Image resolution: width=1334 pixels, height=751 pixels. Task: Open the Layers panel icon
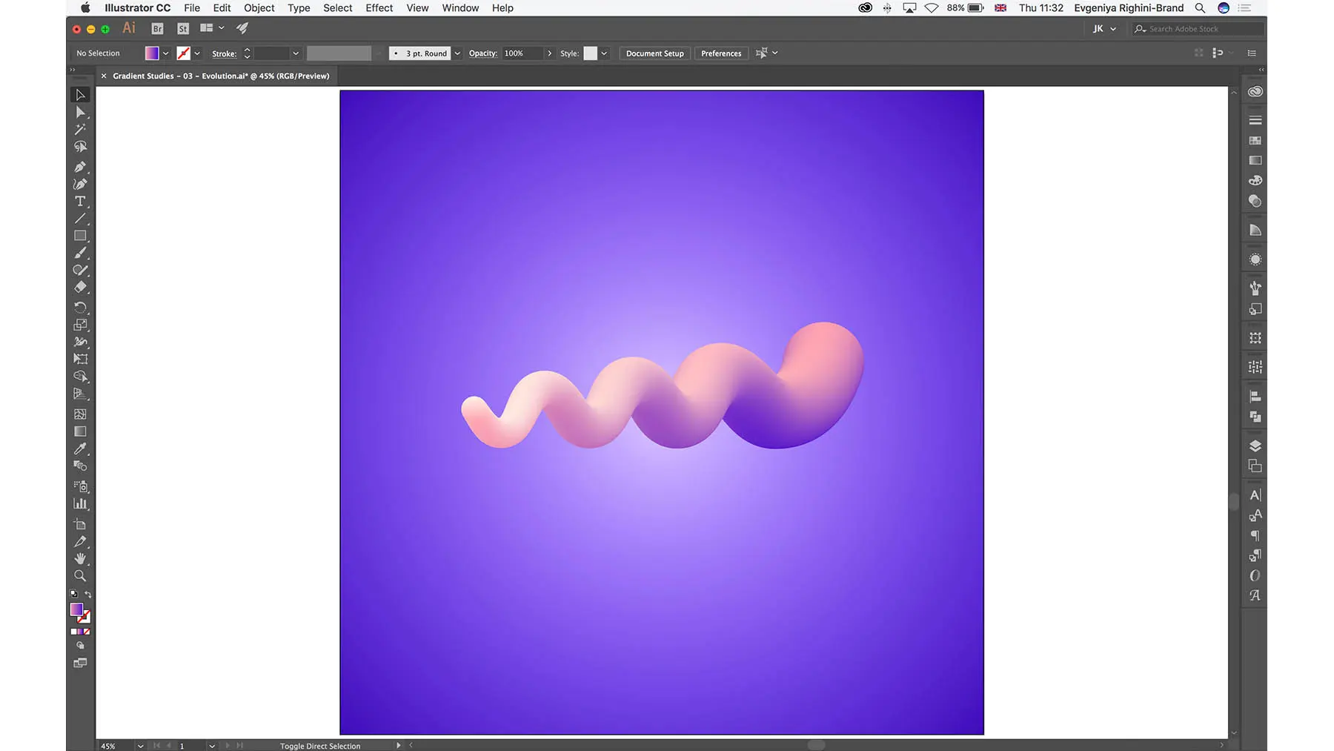coord(1255,446)
